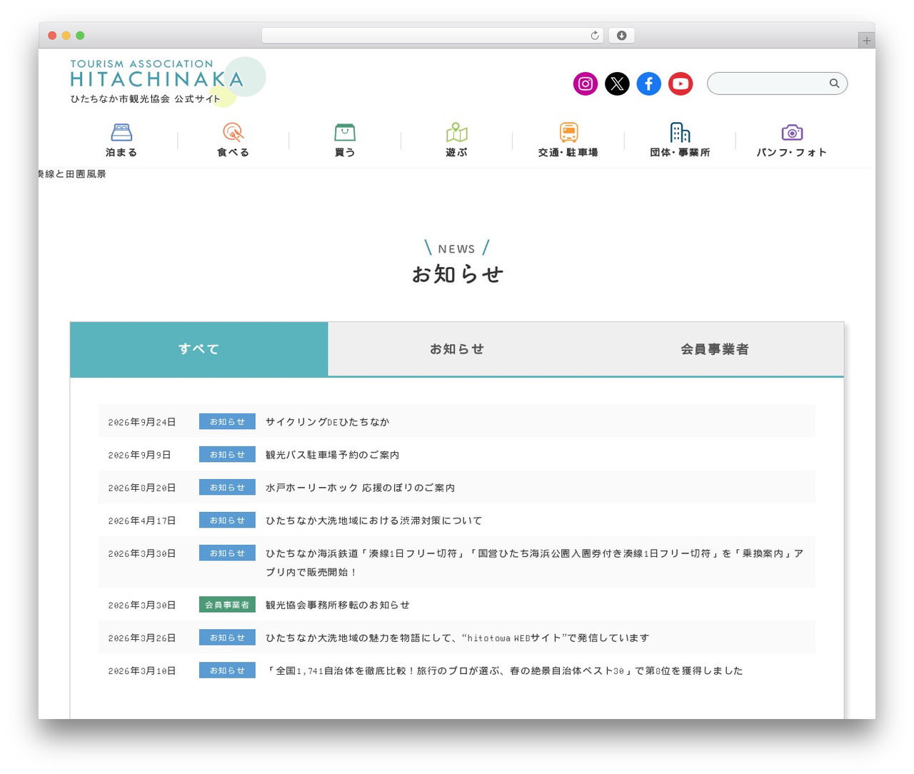Click the date 2026年3月26日
914x774 pixels.
click(x=142, y=638)
